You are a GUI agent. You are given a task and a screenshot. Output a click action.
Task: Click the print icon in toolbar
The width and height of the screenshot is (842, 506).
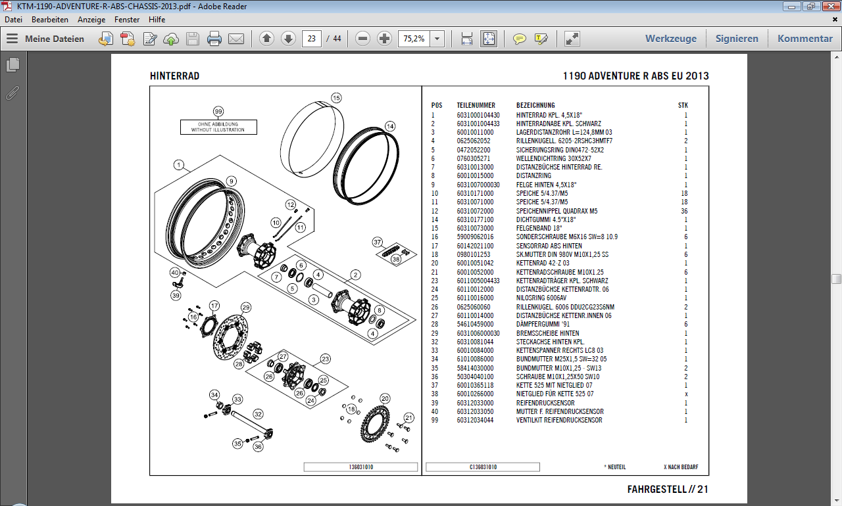pos(214,39)
